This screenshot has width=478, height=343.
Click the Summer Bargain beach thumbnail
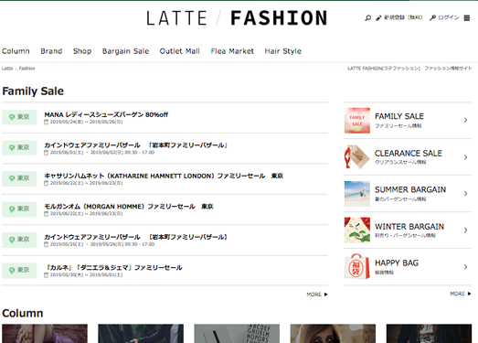tap(357, 194)
